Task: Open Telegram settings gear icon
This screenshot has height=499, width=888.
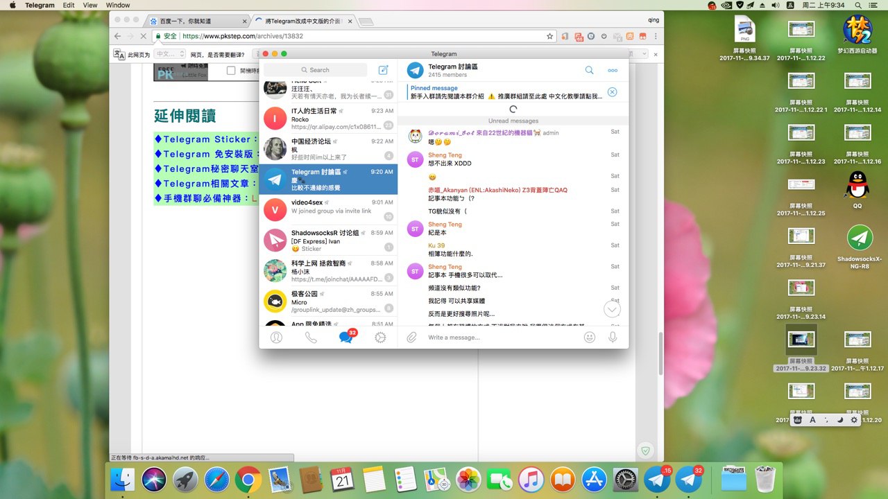Action: (380, 338)
